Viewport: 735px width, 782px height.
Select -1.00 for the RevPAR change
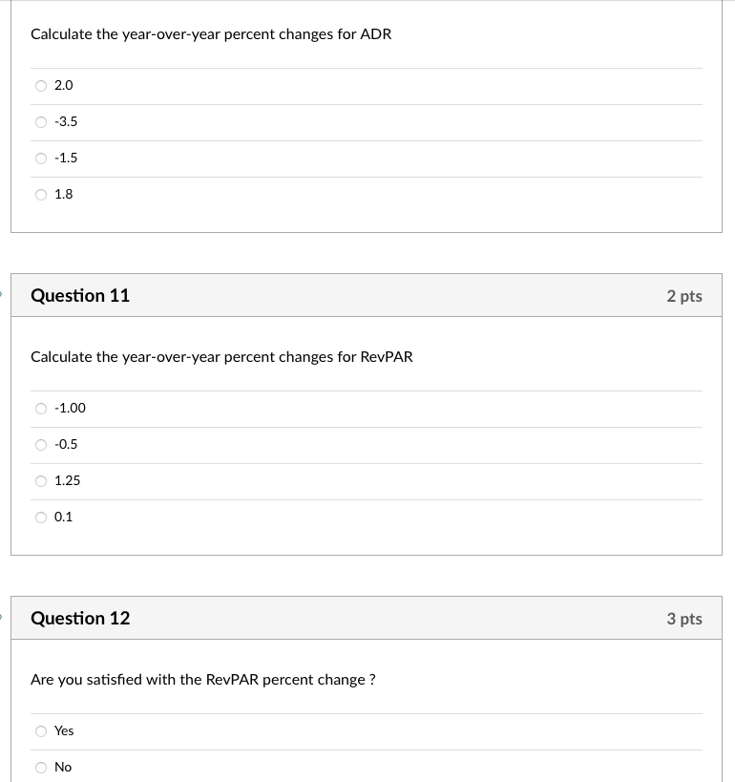point(41,408)
